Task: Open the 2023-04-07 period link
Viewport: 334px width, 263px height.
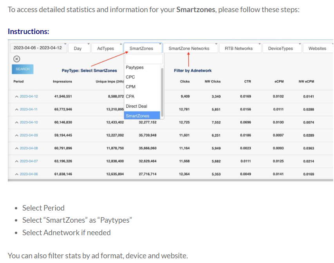Action: (x=29, y=161)
